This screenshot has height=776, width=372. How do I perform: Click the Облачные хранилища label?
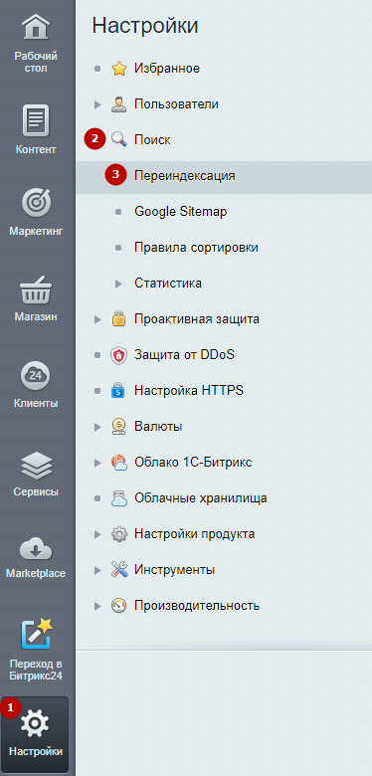point(200,498)
